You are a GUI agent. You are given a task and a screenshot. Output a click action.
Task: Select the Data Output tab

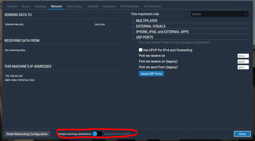click(x=74, y=6)
